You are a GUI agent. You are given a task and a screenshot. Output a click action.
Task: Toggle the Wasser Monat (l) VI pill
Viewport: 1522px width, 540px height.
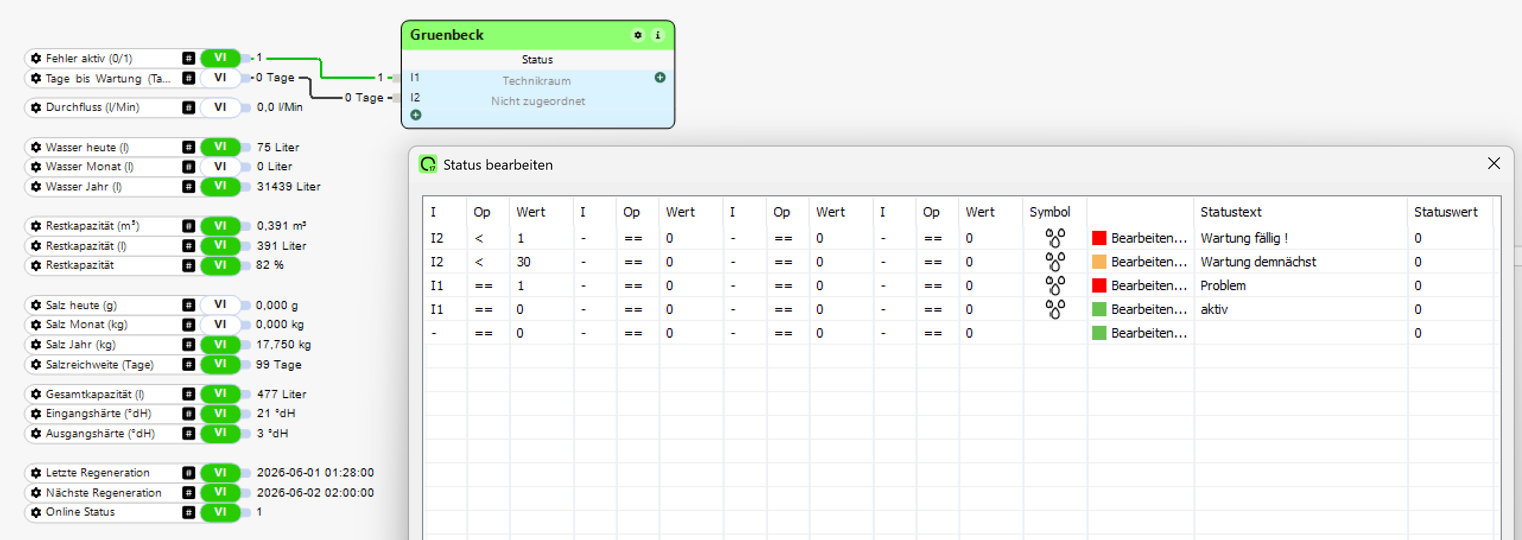[x=220, y=167]
